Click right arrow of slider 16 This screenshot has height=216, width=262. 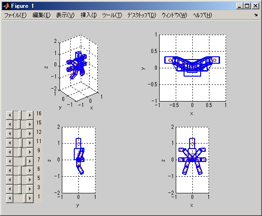tap(30, 115)
